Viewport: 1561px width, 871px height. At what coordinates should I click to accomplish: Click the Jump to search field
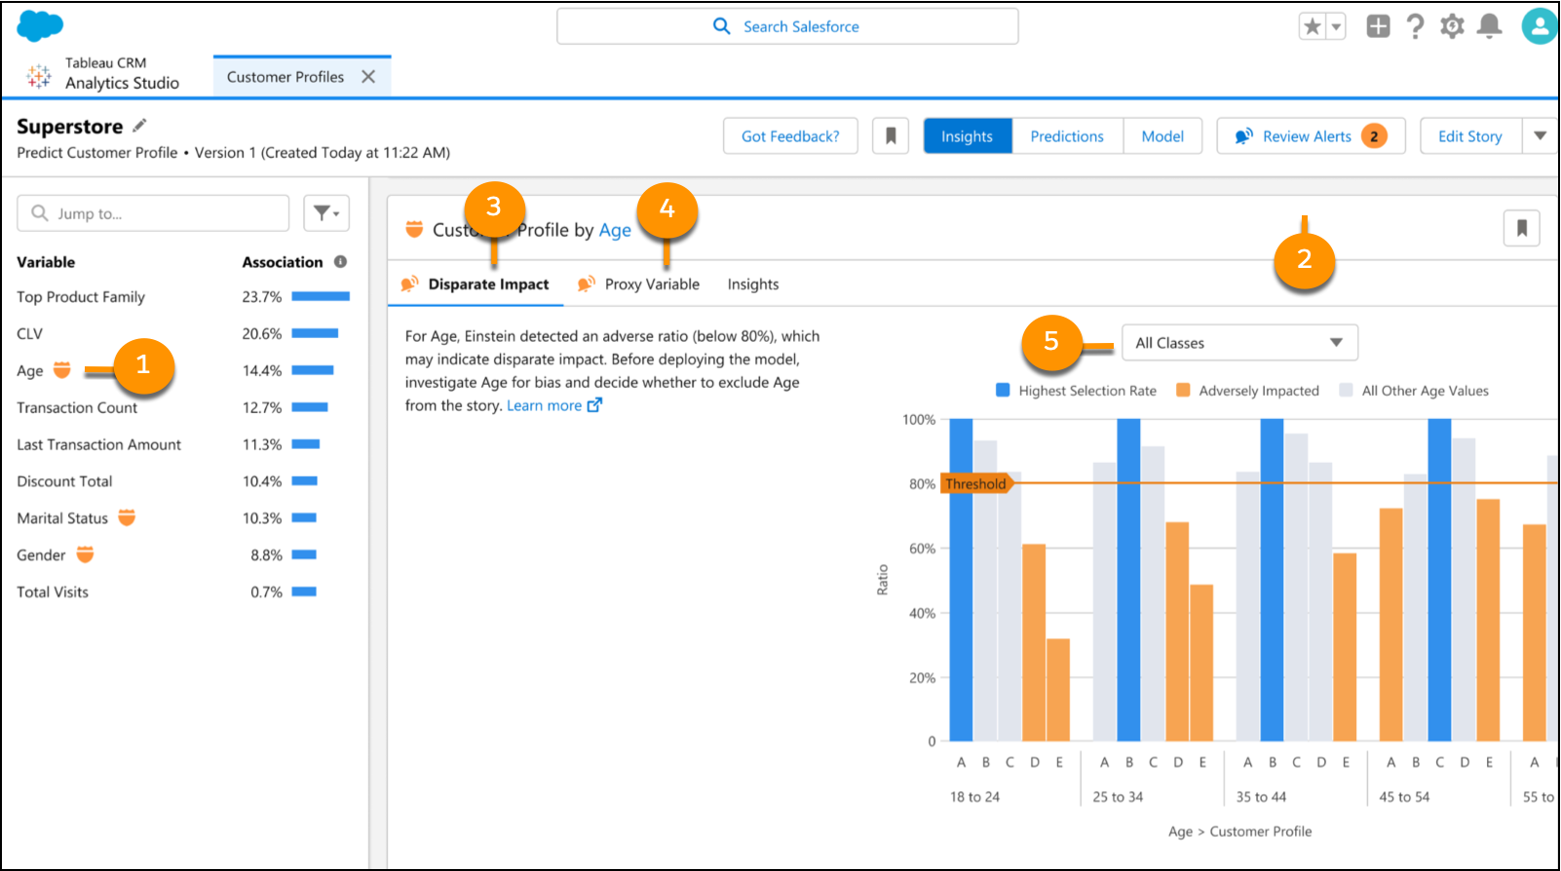tap(153, 213)
